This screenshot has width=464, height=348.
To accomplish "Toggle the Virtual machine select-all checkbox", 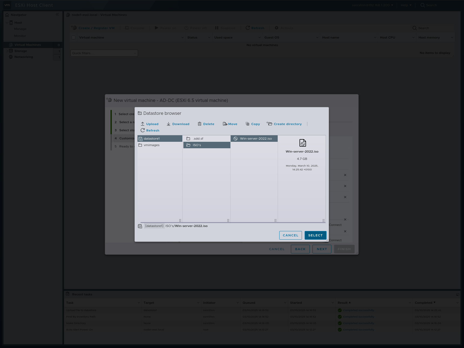I will click(x=73, y=37).
